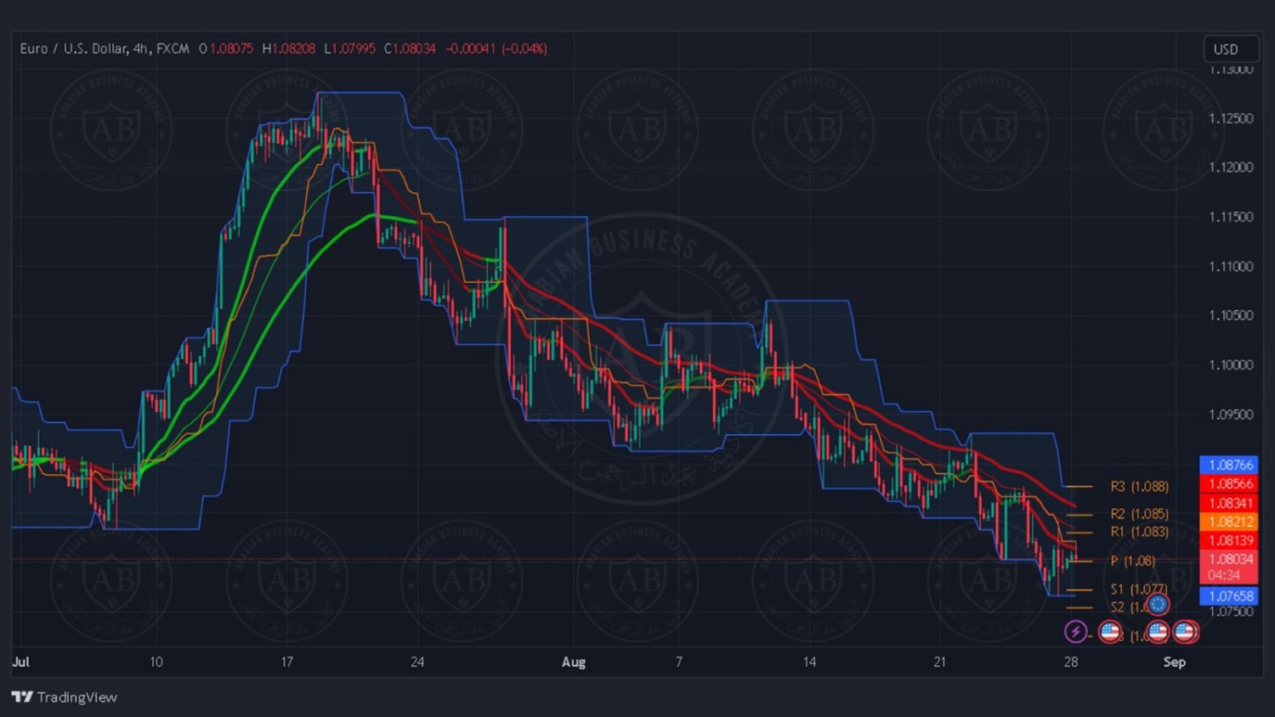The height and width of the screenshot is (717, 1275).
Task: Click the purple lightning bolt icon
Action: 1075,631
